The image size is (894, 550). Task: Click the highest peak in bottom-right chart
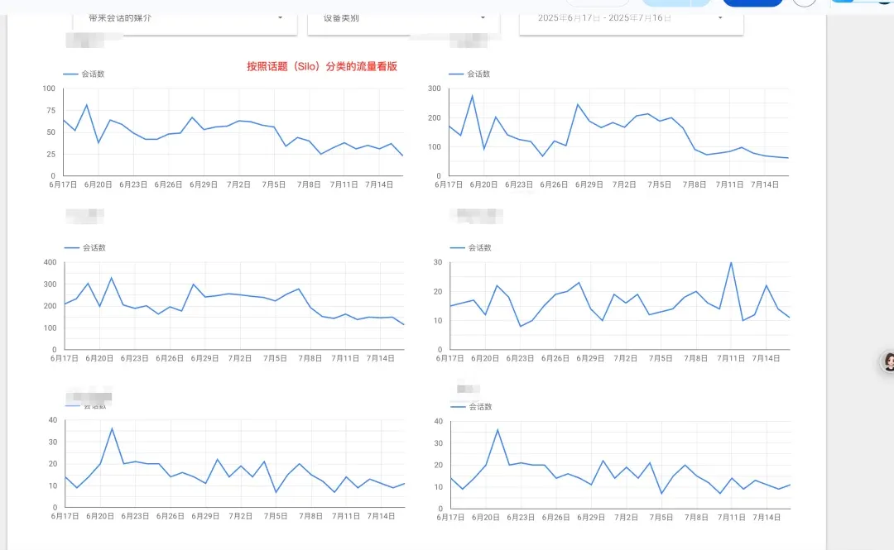pos(497,430)
